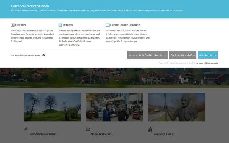Click the binoculars icon above Lebendige Kultur
229x143 pixels.
click(x=150, y=129)
